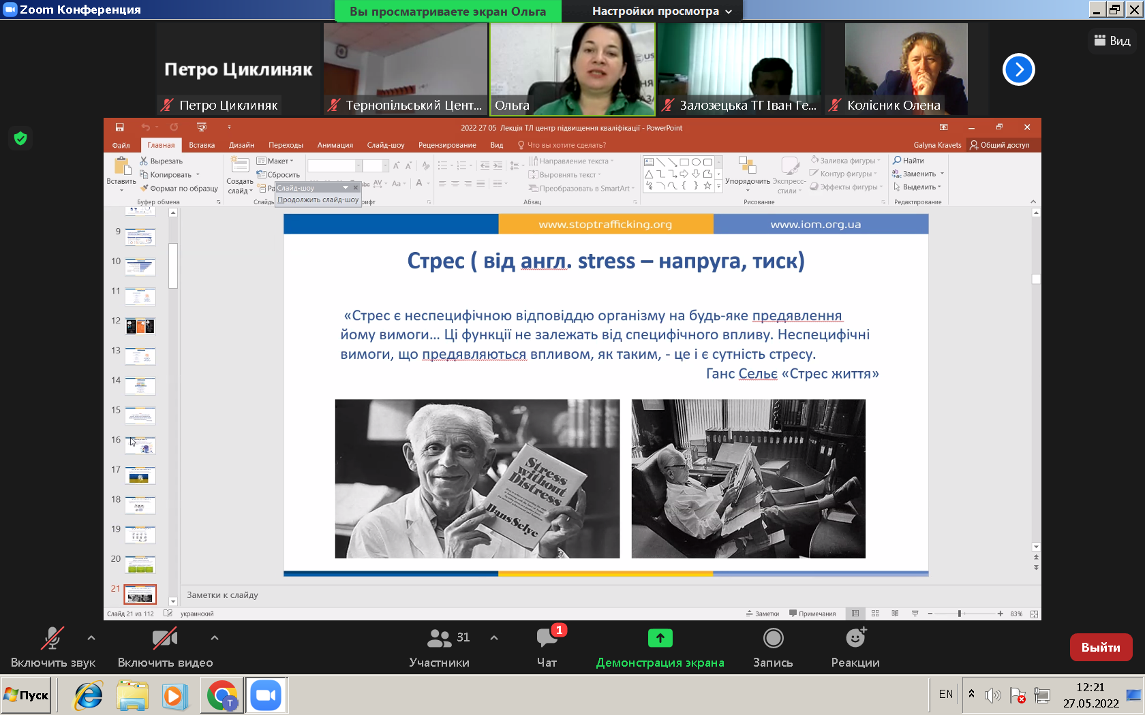The width and height of the screenshot is (1145, 715).
Task: Open the Переходы ribbon tab
Action: coord(286,145)
